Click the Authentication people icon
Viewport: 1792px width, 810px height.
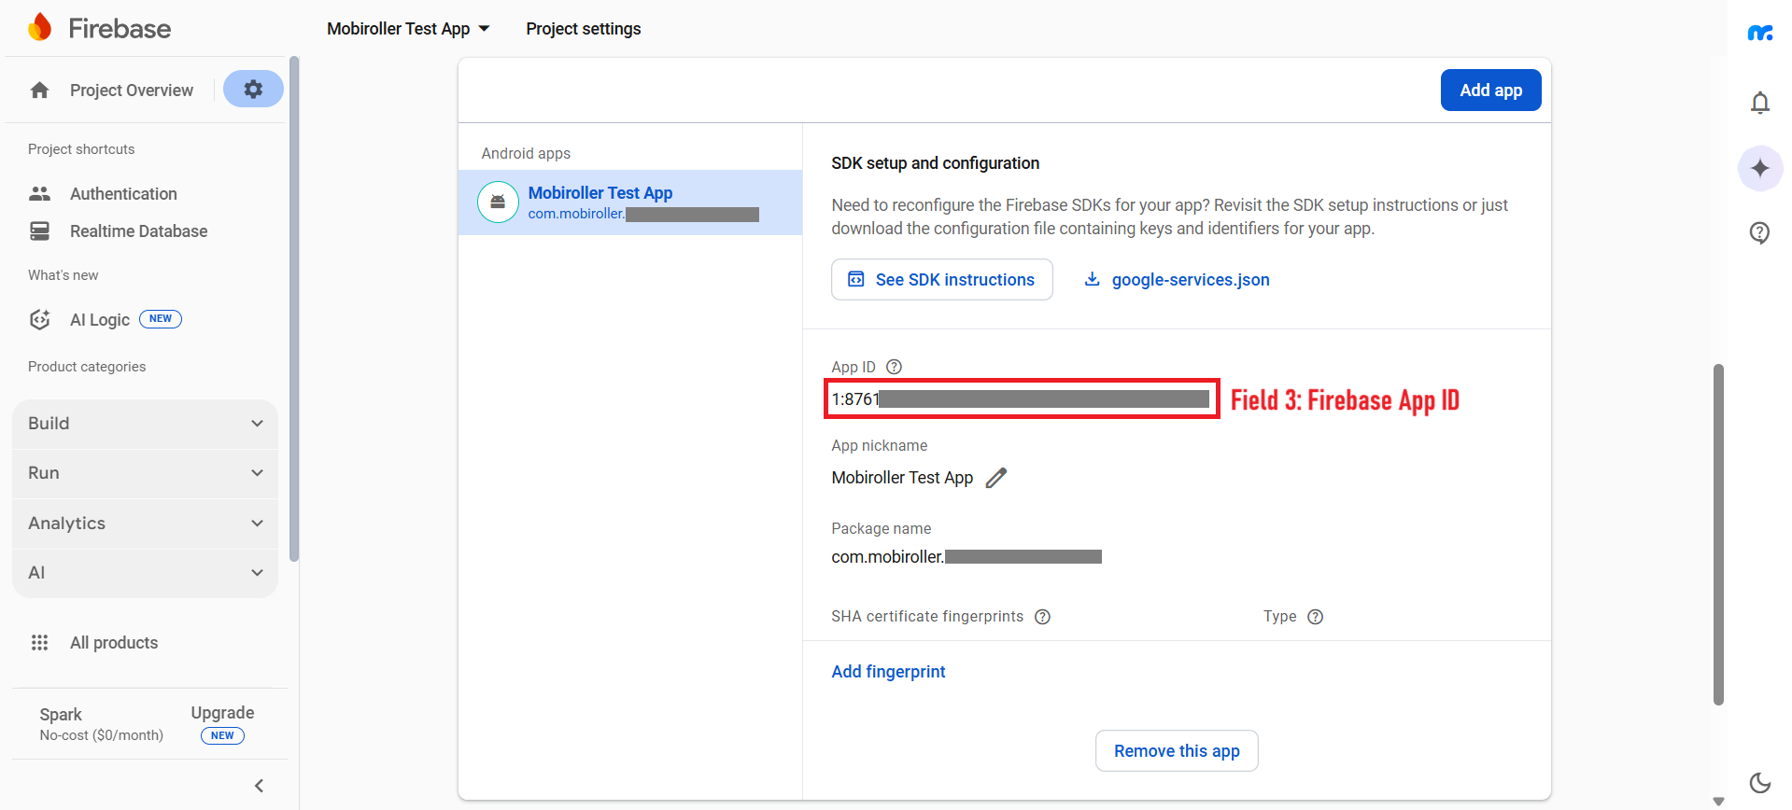39,193
